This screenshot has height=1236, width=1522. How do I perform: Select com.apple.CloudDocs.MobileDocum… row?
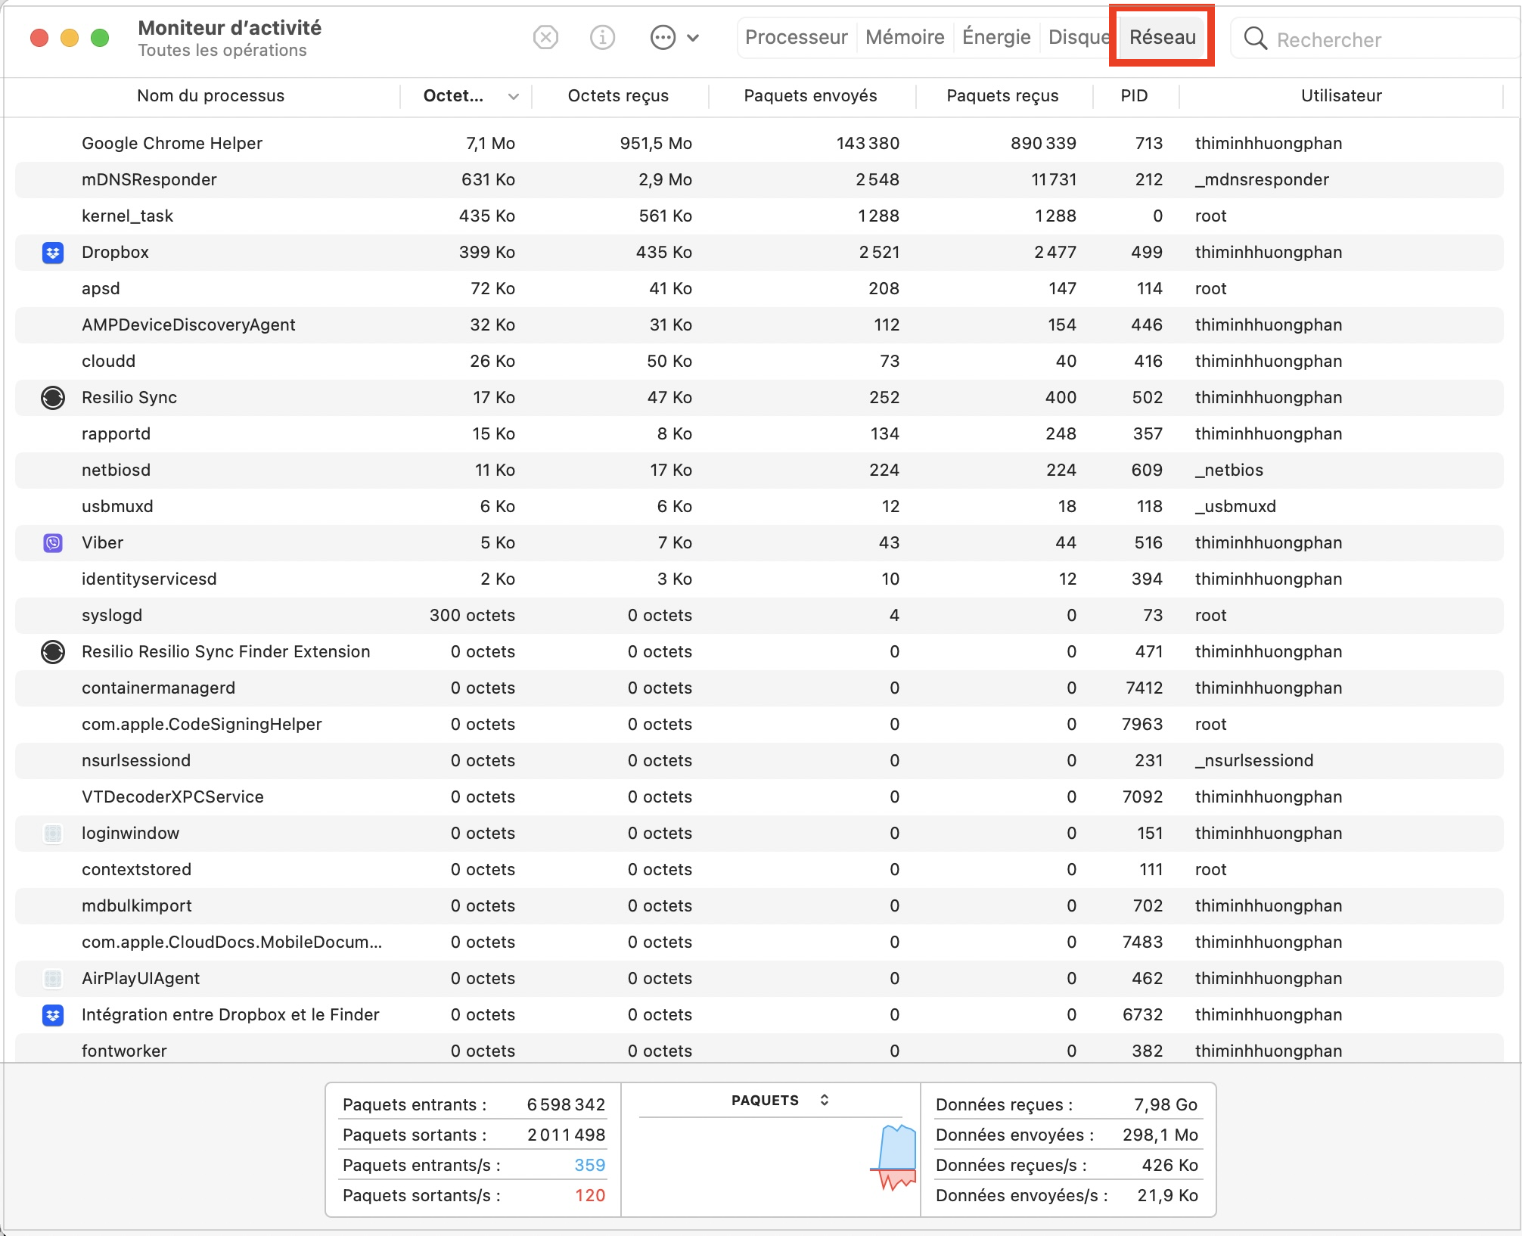[759, 943]
